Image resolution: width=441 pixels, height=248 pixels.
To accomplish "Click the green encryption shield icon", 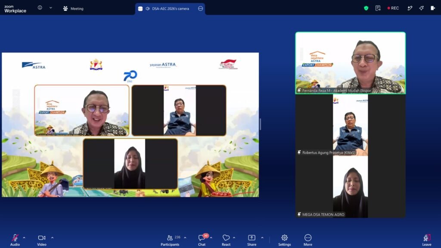I will (366, 8).
